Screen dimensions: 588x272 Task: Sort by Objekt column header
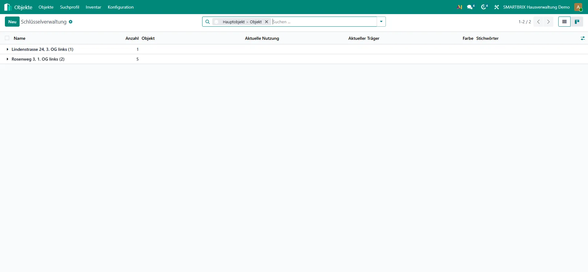click(148, 38)
